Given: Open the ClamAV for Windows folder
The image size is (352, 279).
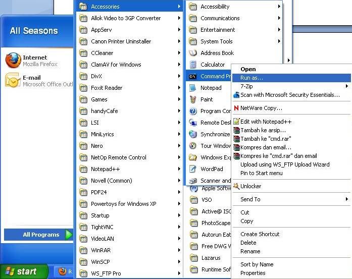Looking at the screenshot, I should point(130,65).
